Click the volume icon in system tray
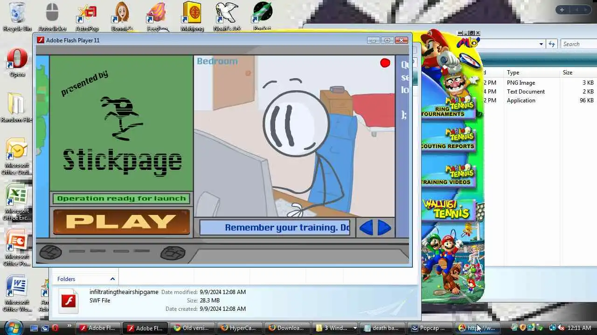This screenshot has height=335, width=597. point(561,328)
